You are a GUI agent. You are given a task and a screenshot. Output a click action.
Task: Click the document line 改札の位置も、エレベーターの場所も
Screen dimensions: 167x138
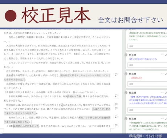click(57, 71)
